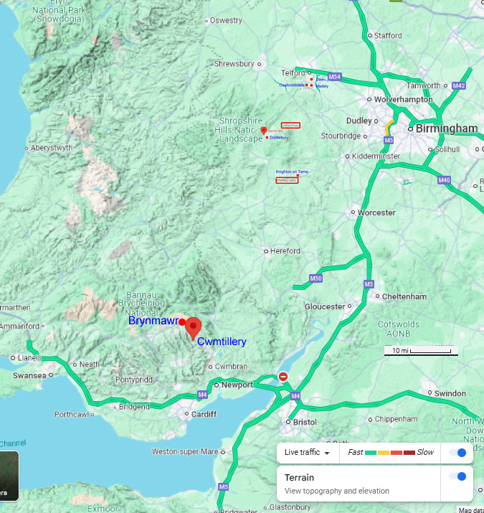Click the M4 shield above Bristol
Viewport: 484px width, 513px height.
[295, 396]
